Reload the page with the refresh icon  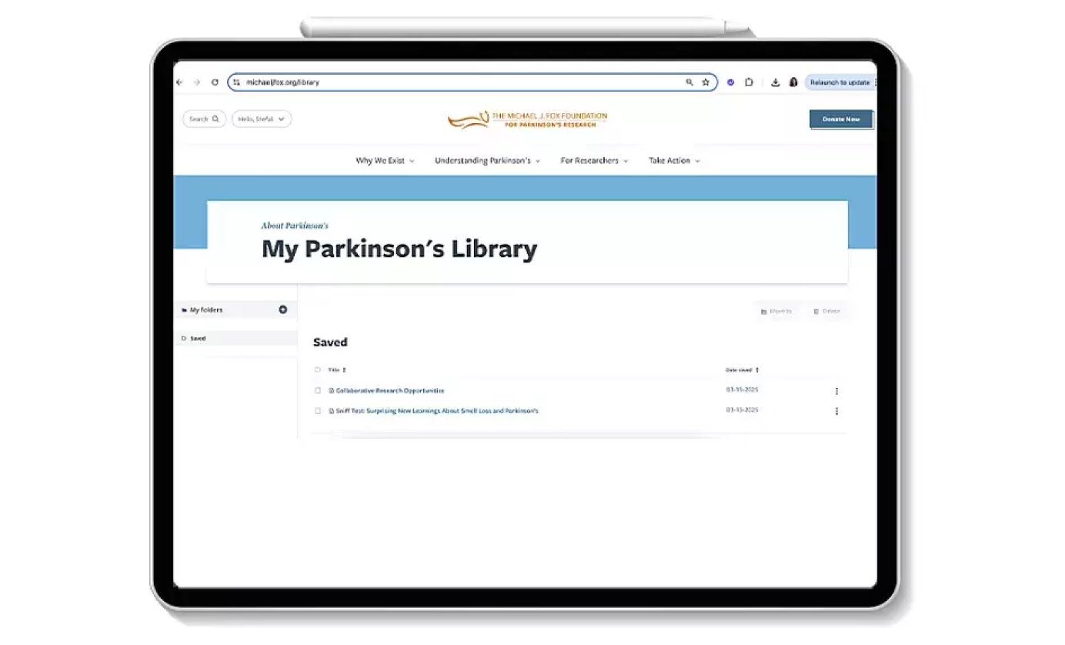coord(215,82)
